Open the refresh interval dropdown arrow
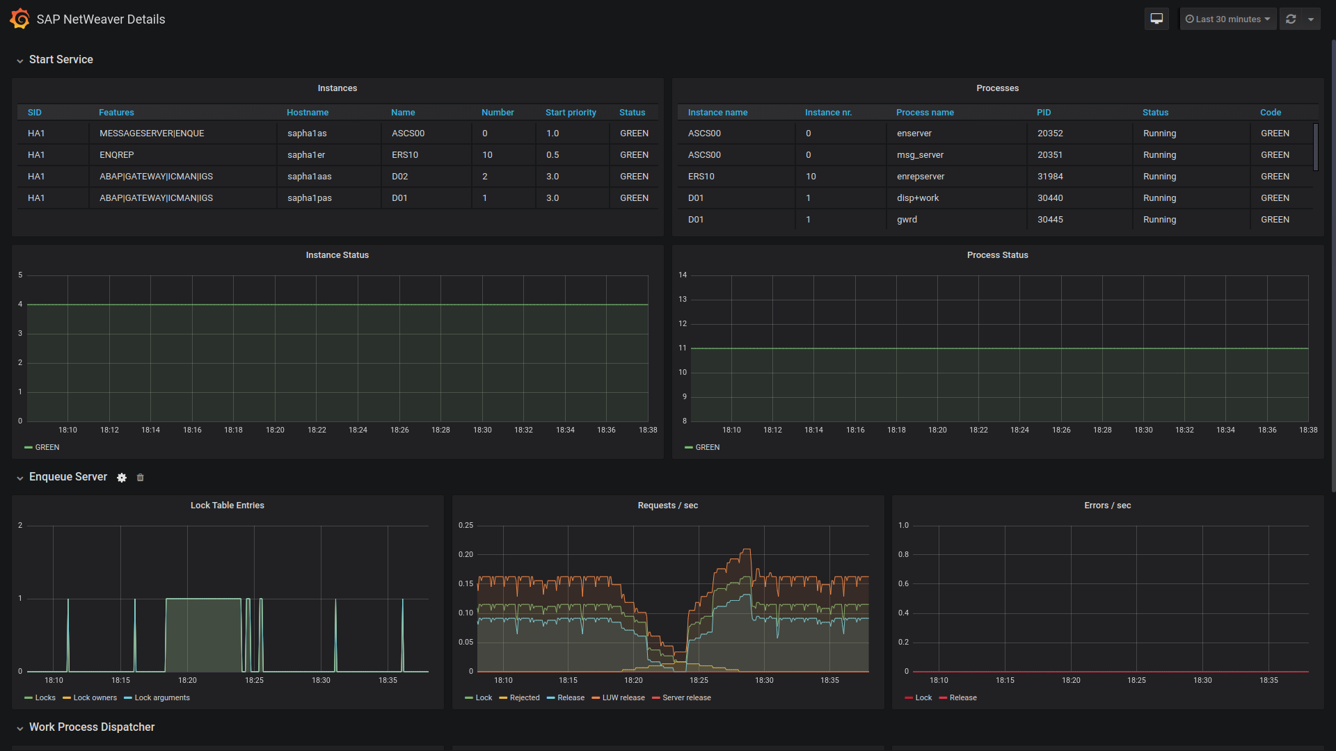1336x751 pixels. 1311,19
